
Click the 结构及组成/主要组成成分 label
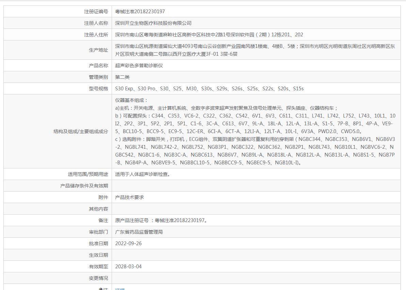pos(81,131)
